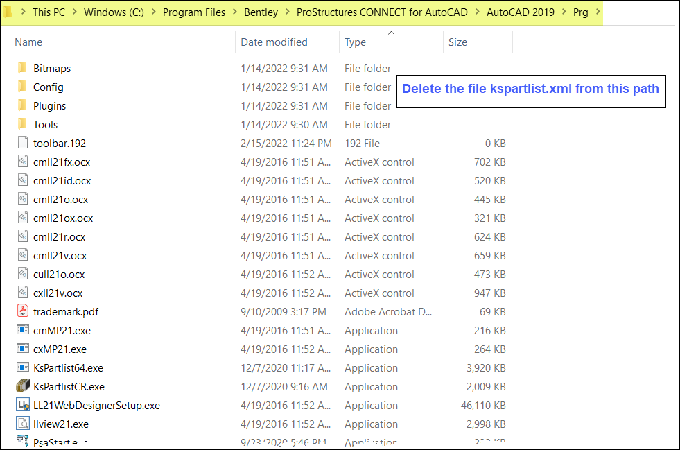The image size is (680, 450).
Task: Click the KsPartlistCR.exe application icon
Action: point(23,386)
